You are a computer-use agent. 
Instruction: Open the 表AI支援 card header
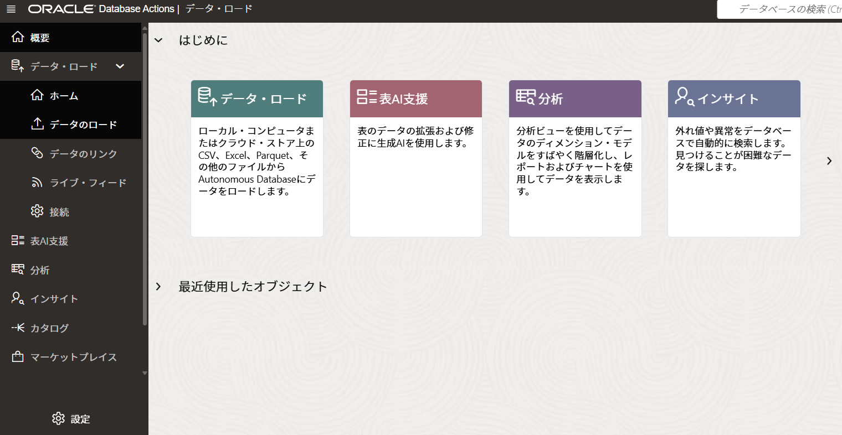(x=416, y=99)
